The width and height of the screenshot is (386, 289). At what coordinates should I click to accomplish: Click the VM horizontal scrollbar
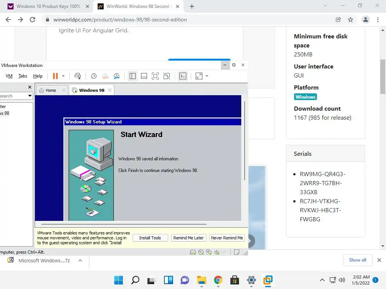coord(124,224)
